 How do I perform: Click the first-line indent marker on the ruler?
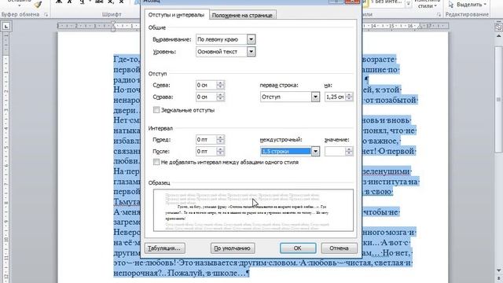pos(113,24)
